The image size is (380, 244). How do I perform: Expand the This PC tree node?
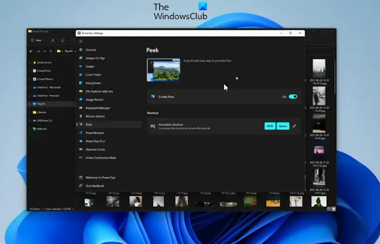pos(30,104)
